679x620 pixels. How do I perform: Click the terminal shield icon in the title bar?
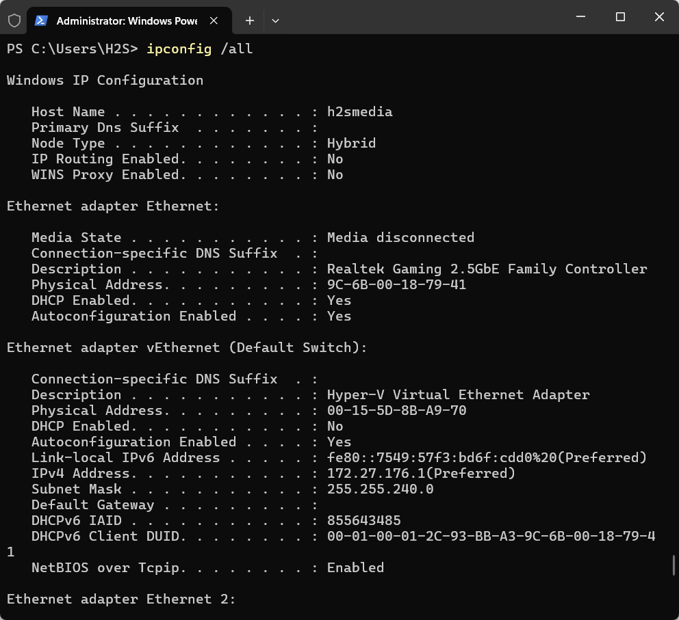(x=14, y=21)
